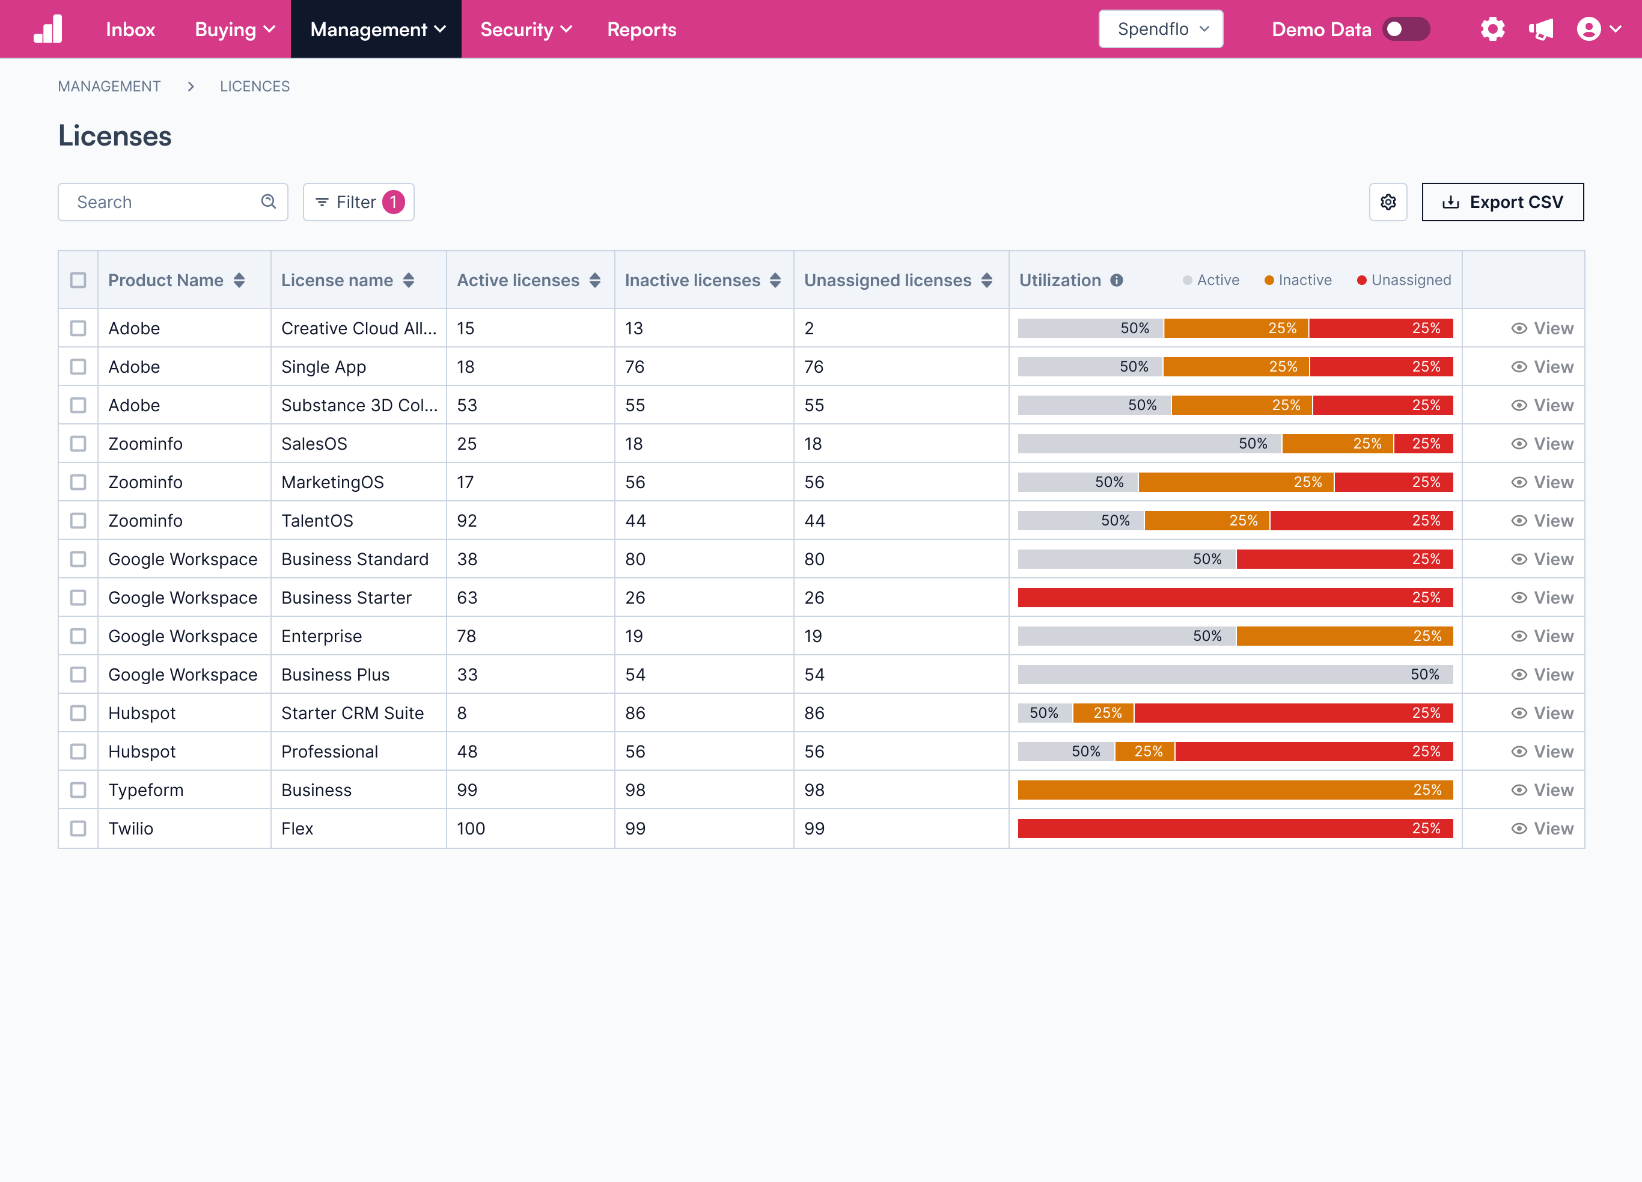Click the 'Licenses' page heading

click(x=114, y=136)
